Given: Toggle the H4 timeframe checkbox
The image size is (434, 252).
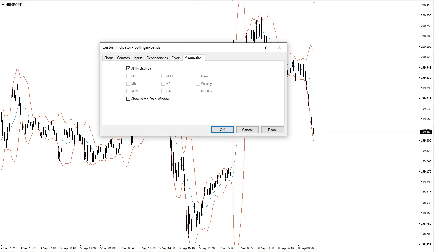Looking at the screenshot, I should 163,91.
